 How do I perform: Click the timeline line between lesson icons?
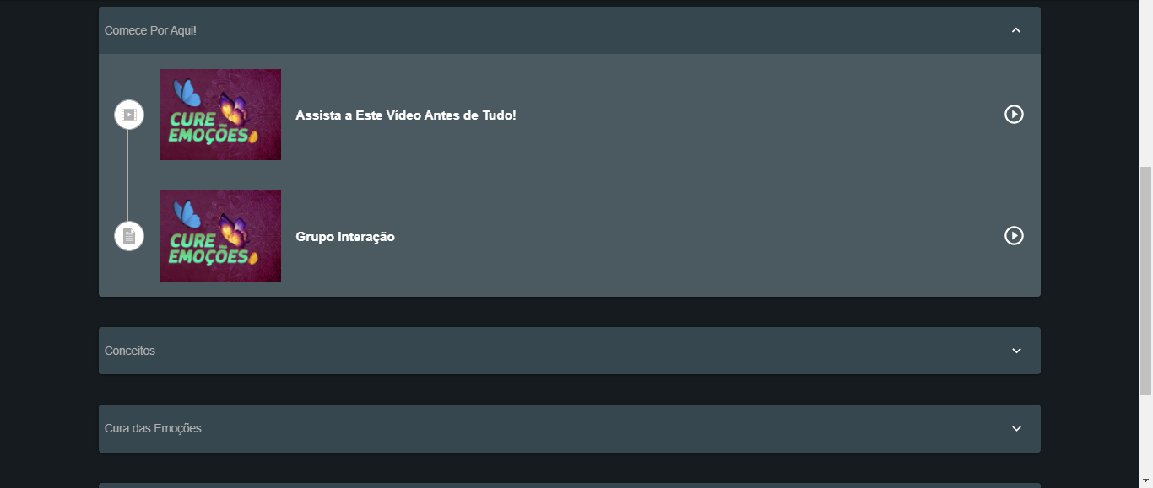point(129,175)
